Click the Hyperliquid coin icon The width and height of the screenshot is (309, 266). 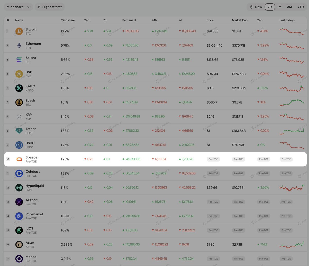coord(19,187)
